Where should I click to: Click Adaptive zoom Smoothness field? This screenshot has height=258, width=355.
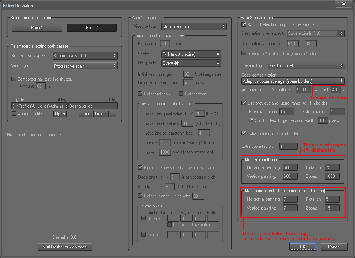point(303,89)
